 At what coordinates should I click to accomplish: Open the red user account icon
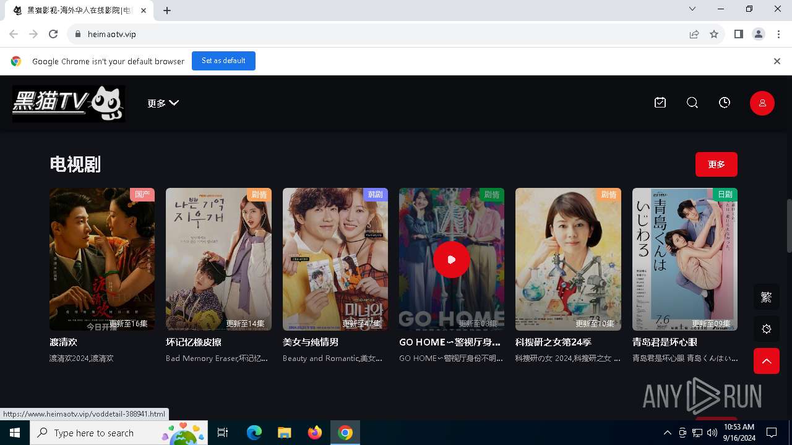762,103
